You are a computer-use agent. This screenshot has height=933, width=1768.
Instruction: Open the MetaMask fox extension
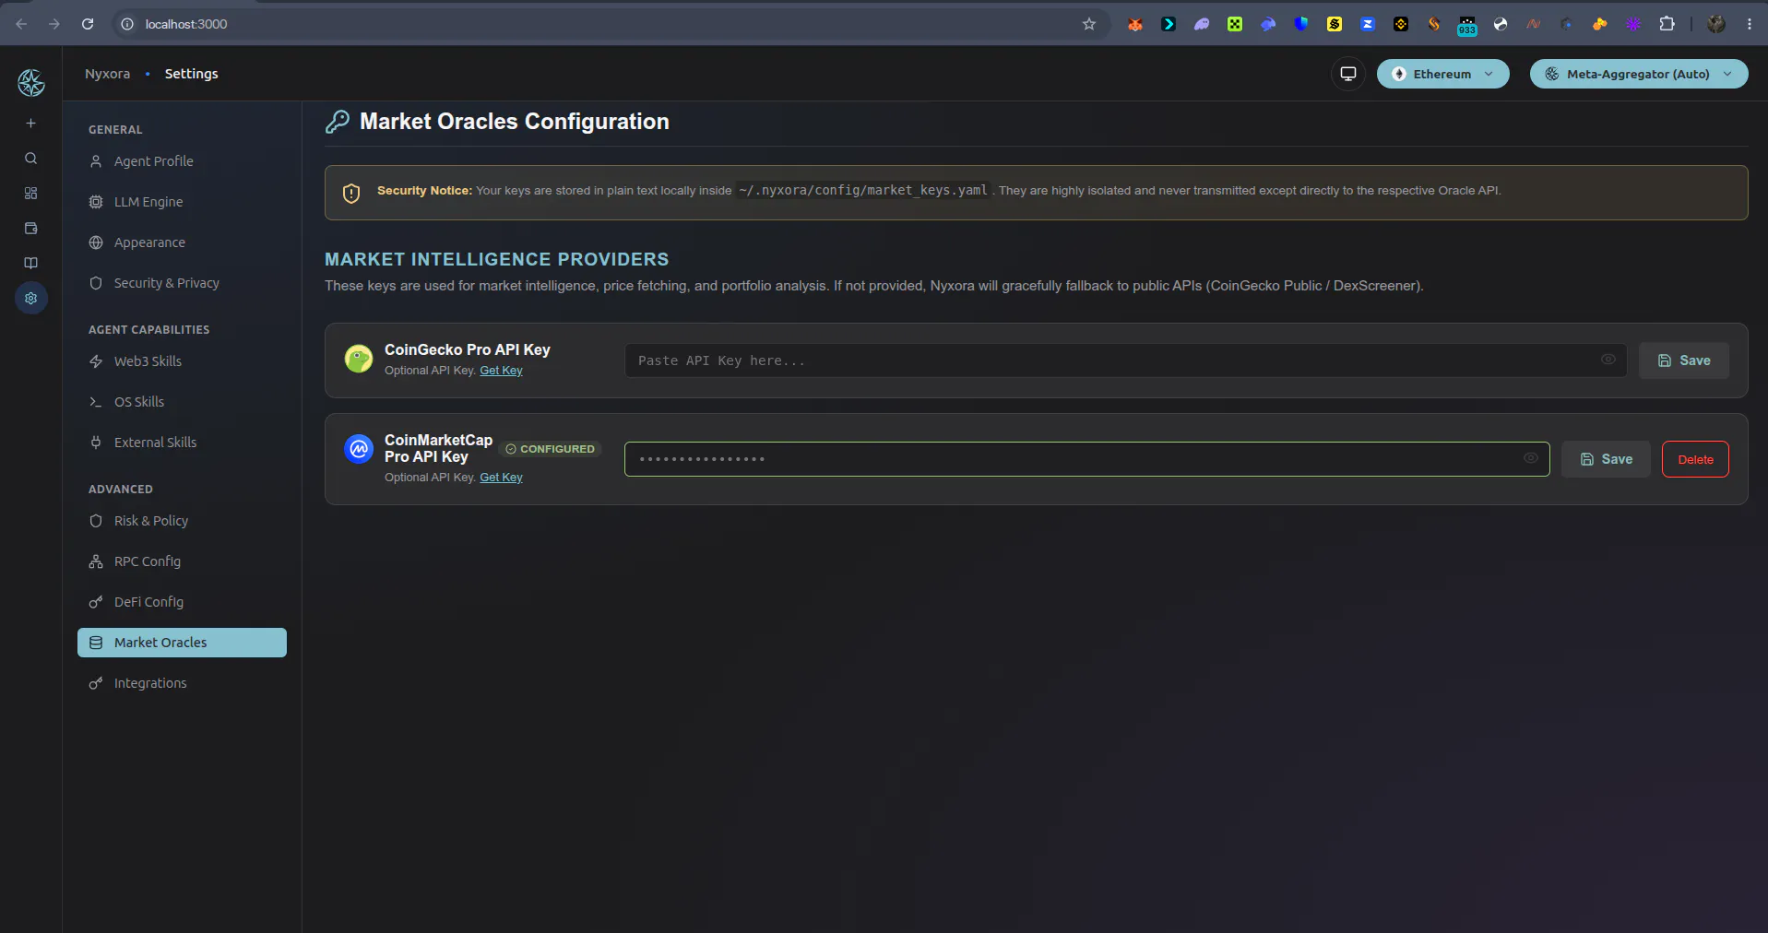[x=1135, y=24]
